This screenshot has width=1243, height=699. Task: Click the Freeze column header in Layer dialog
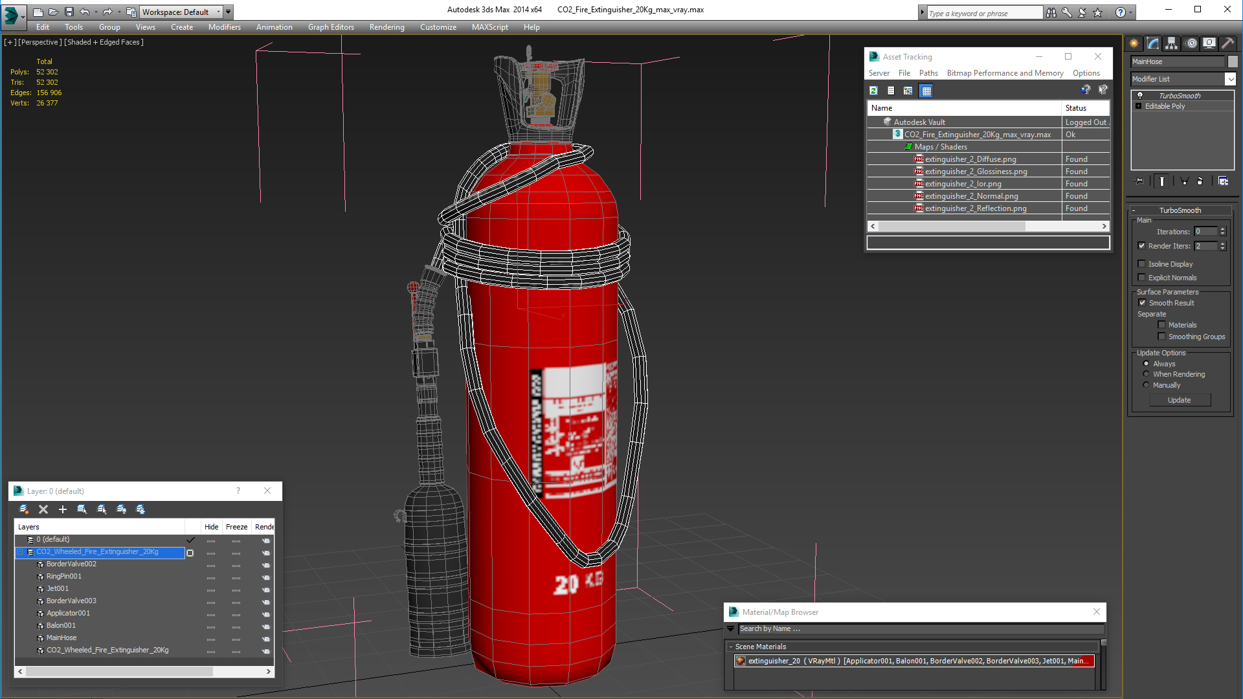236,527
